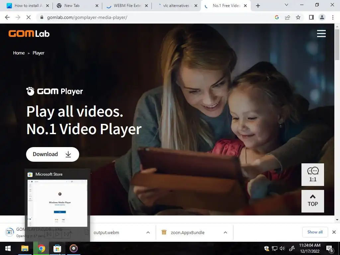Open the Windows Security tray icon
Screen dimensions: 340x255
click(267, 248)
